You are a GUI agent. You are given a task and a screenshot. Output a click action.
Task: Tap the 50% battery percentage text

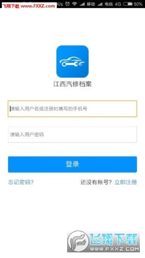138,4
